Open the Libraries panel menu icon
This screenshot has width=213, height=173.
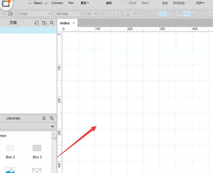[44, 118]
